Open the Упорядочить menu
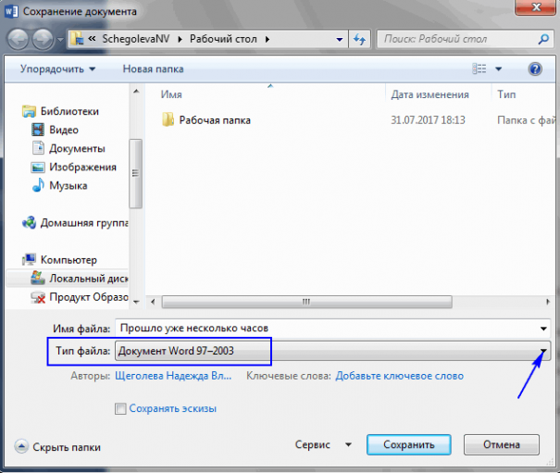Viewport: 560px width, 473px height. [56, 69]
